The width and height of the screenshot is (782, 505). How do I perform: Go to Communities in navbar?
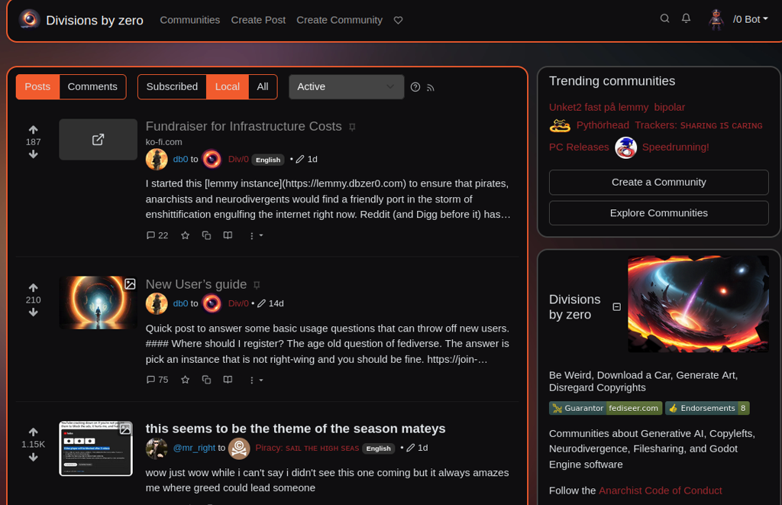coord(189,20)
